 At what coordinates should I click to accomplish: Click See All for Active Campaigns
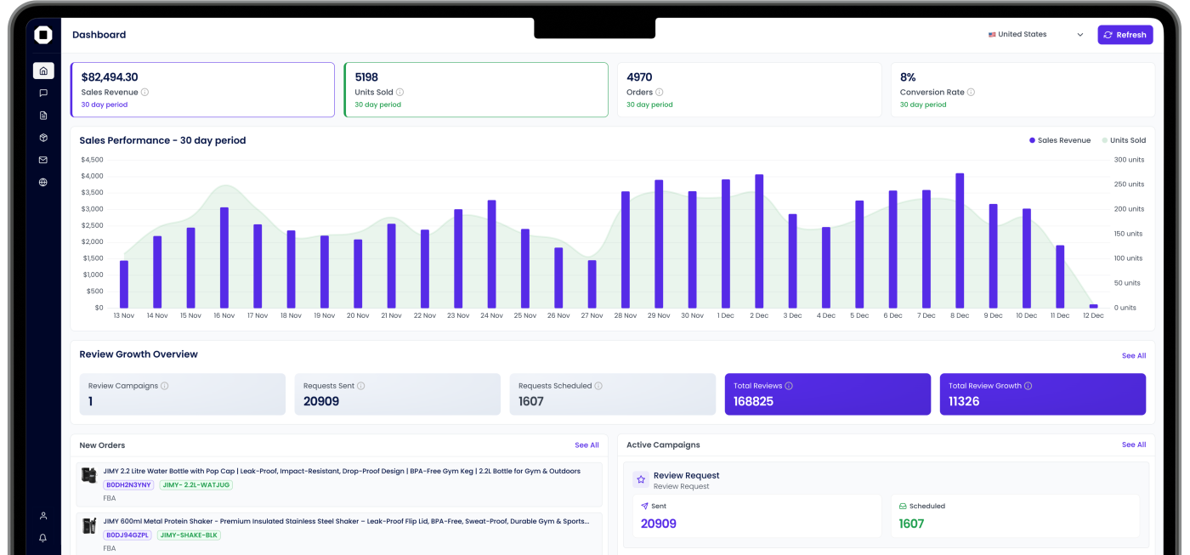point(1133,445)
